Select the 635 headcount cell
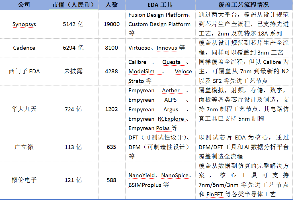This screenshot has height=200, width=293. pos(112,147)
